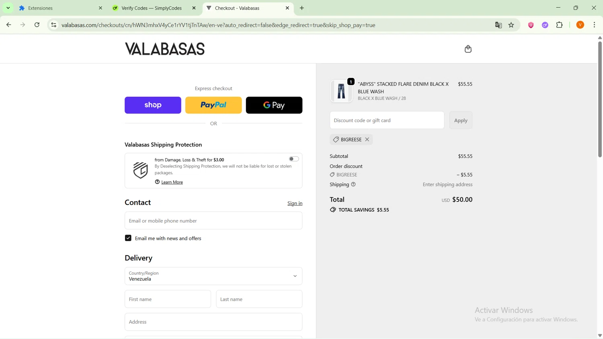Open a new browser tab

coord(302,8)
